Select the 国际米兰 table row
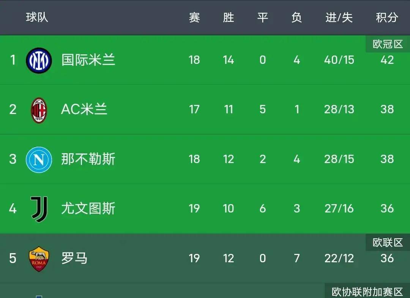 point(205,60)
